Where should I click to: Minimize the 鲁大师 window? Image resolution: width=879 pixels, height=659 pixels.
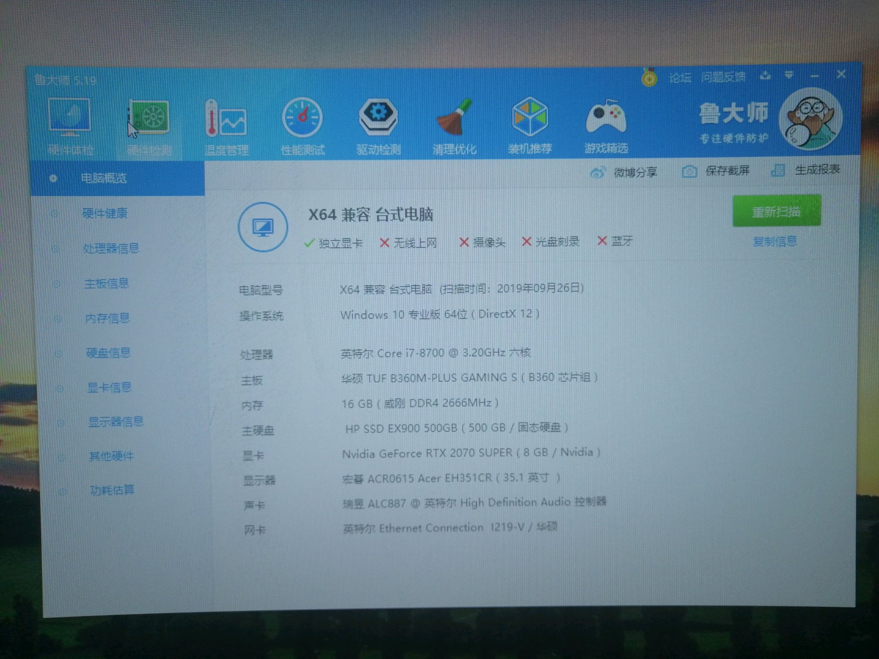[814, 75]
